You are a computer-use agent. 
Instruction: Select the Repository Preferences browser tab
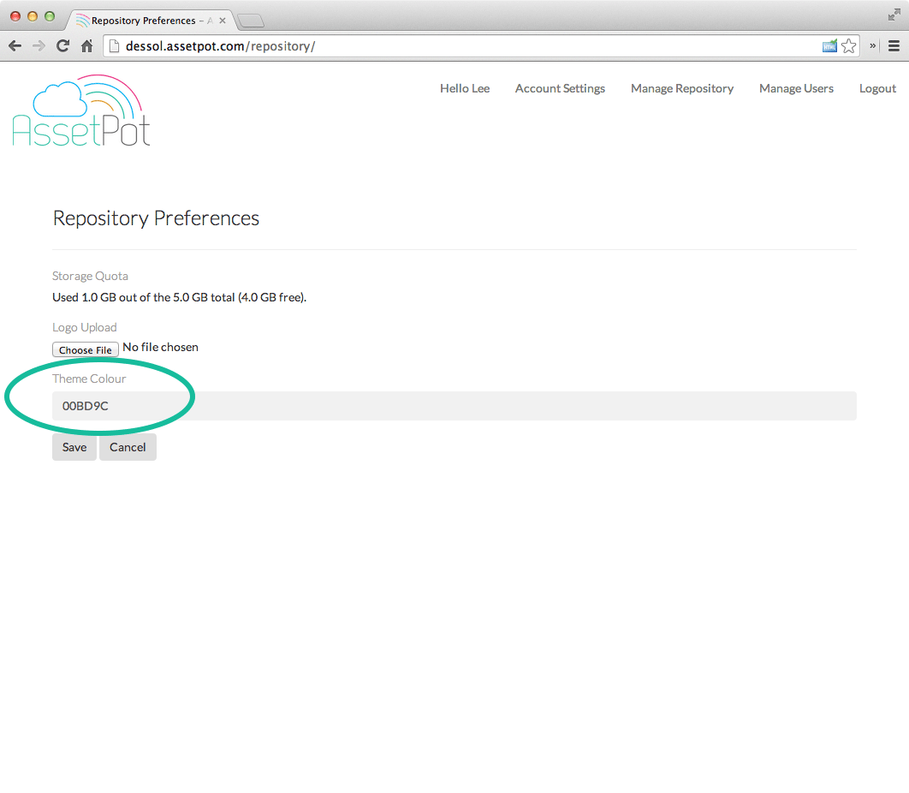pyautogui.click(x=151, y=21)
